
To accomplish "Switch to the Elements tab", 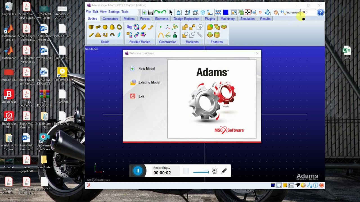I will coord(161,19).
